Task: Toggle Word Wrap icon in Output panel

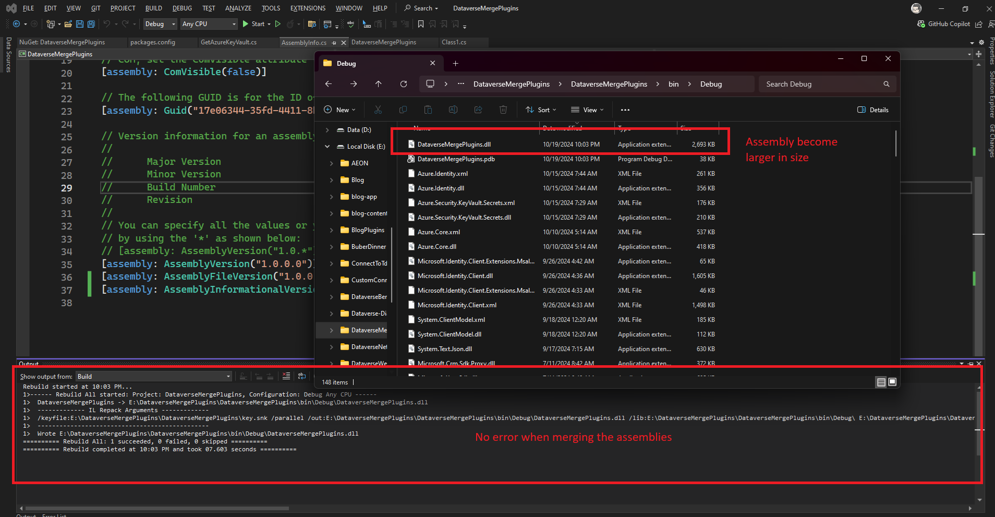Action: [302, 376]
